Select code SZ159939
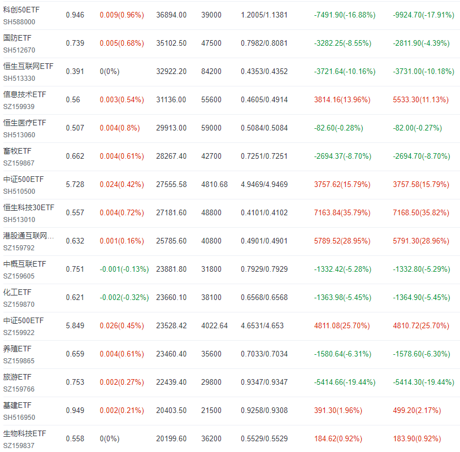 [x=19, y=107]
